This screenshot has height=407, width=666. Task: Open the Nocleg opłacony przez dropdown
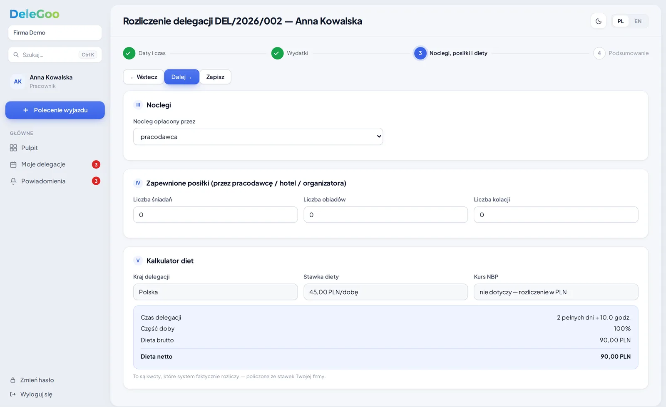coord(258,136)
